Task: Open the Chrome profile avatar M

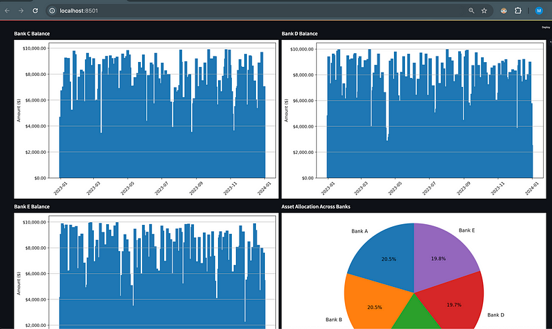Action: pyautogui.click(x=539, y=10)
